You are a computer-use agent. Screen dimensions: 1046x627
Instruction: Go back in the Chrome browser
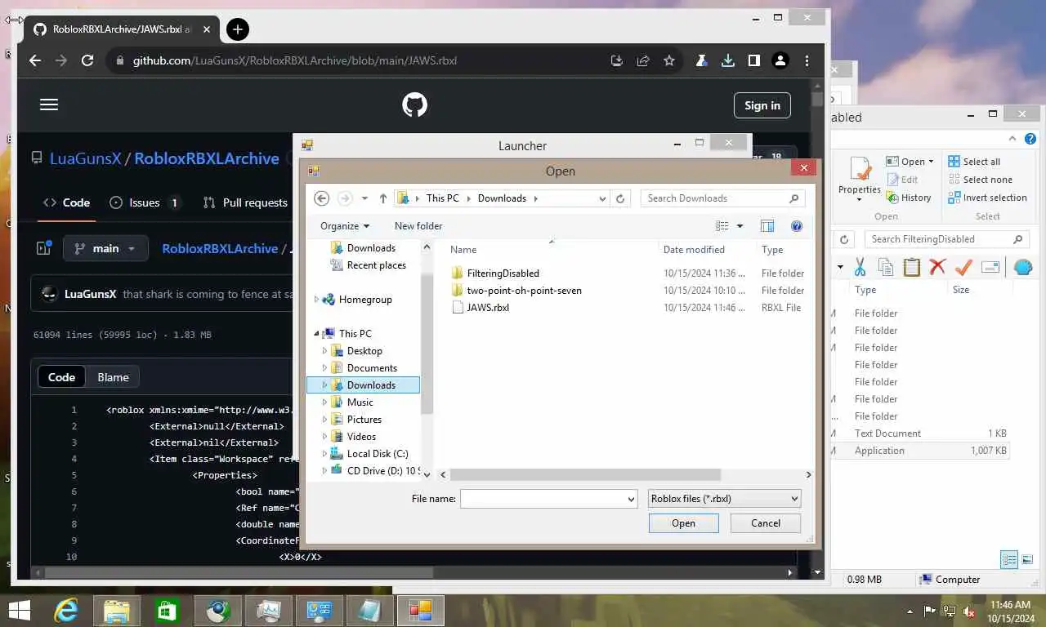[34, 60]
